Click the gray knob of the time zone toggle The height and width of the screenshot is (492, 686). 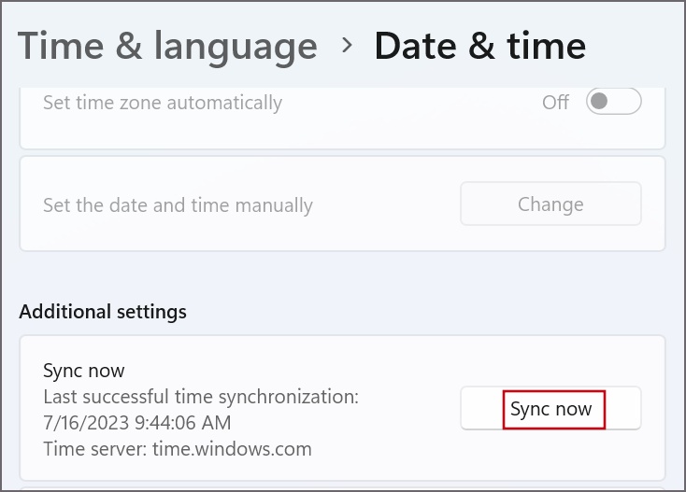tap(598, 101)
